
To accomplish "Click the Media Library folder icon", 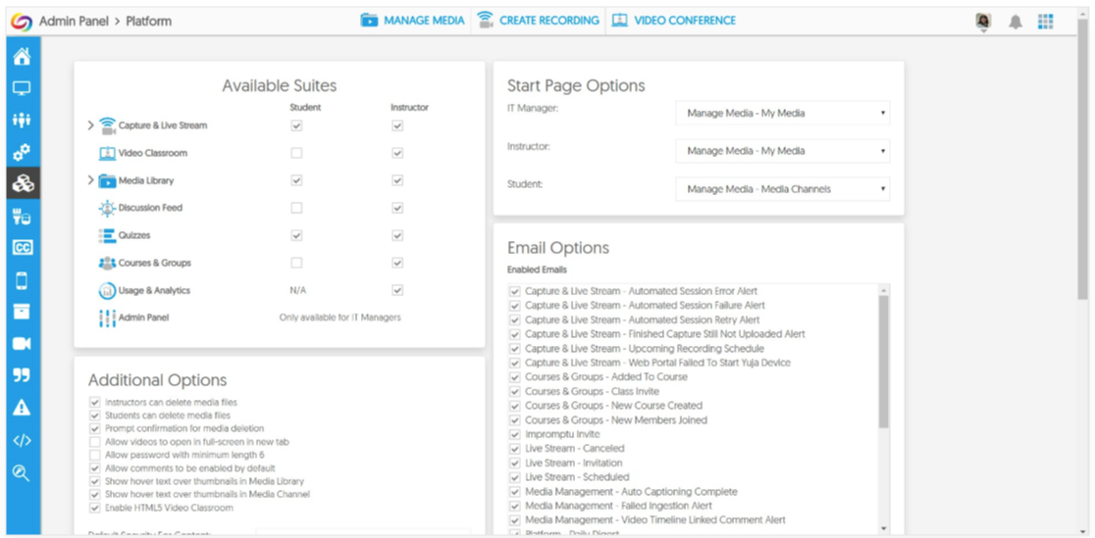I will [108, 180].
